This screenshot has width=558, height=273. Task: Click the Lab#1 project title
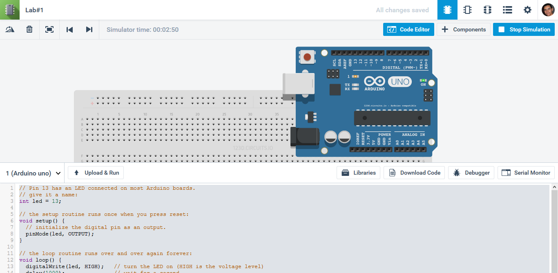[34, 10]
